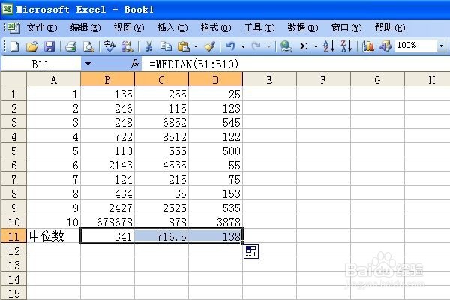Click the cell with value 341
Image resolution: width=450 pixels, height=300 pixels.
[107, 236]
